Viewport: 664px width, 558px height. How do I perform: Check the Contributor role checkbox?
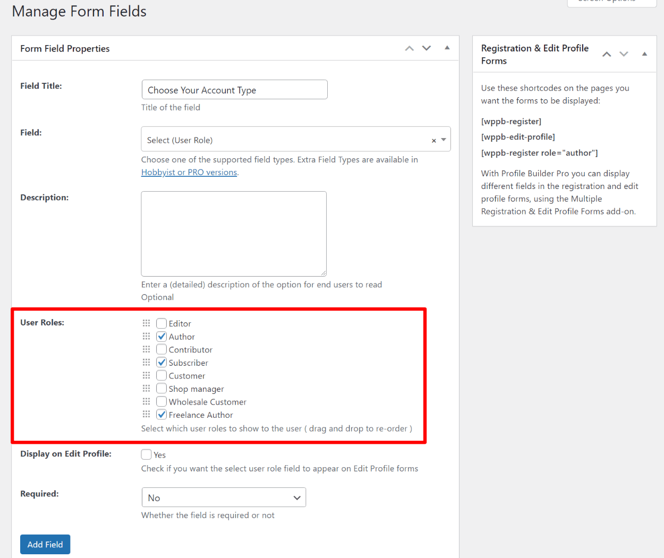[x=161, y=349]
